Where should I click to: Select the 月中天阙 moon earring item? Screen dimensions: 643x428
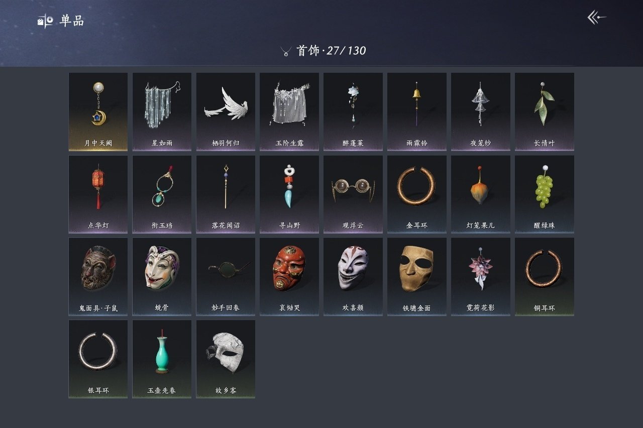(98, 112)
